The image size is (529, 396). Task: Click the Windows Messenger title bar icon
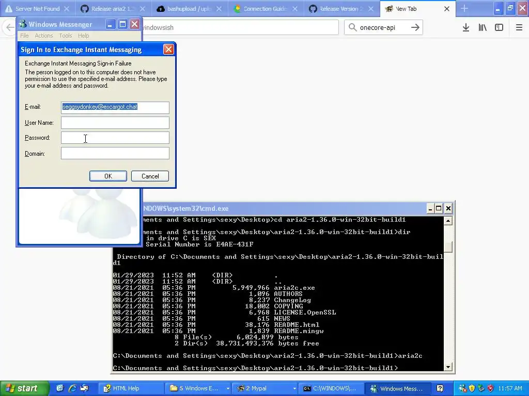pyautogui.click(x=23, y=24)
